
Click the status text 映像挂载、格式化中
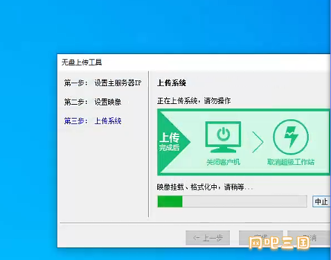[x=205, y=187]
